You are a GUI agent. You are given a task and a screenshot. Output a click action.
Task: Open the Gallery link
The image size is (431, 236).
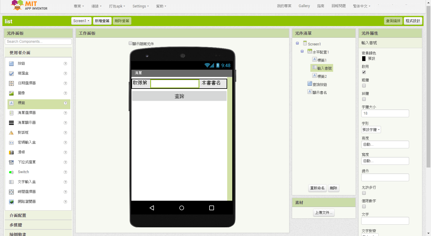[x=304, y=6]
